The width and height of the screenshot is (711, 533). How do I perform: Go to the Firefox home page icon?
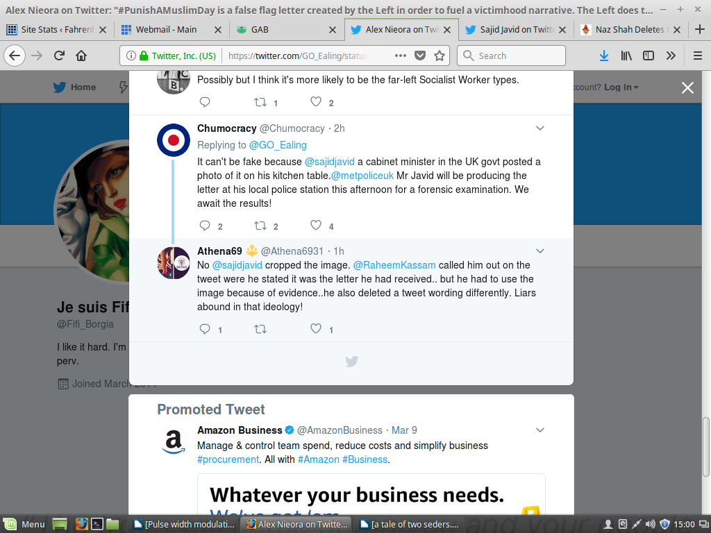point(81,56)
